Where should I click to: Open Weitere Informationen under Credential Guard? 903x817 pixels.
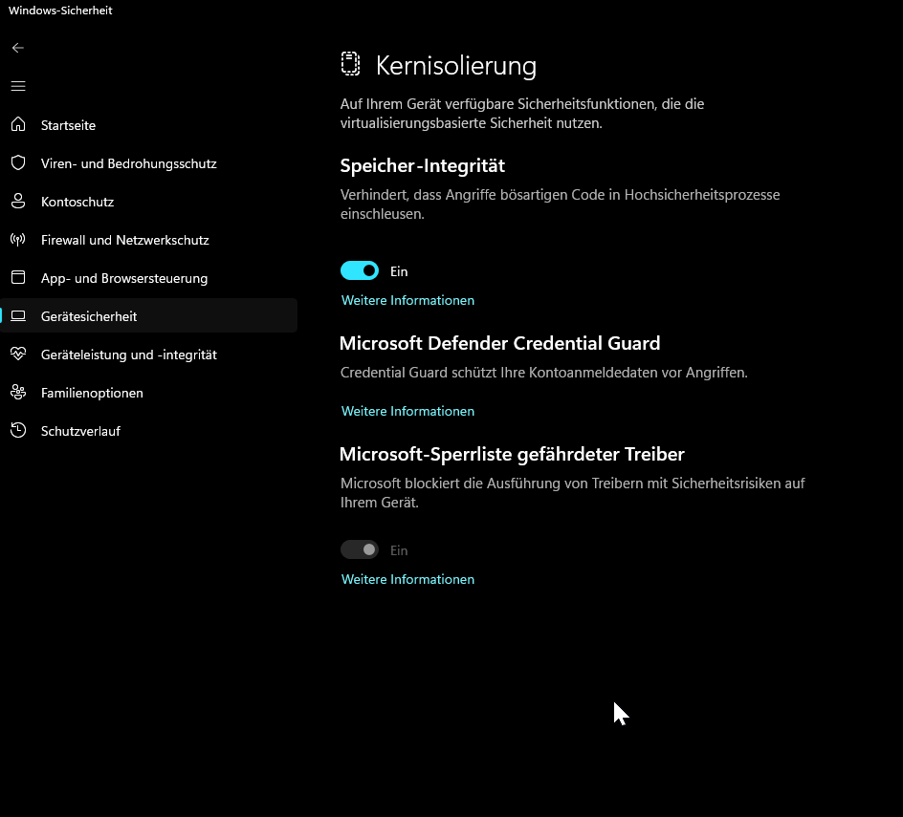click(x=407, y=411)
